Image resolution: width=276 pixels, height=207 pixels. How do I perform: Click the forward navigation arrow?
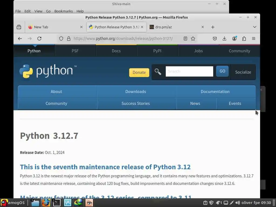coord(30,39)
